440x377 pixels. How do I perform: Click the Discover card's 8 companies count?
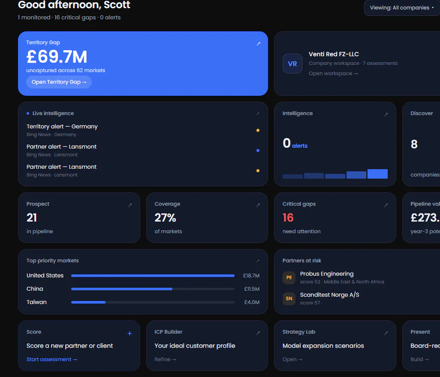(x=414, y=144)
